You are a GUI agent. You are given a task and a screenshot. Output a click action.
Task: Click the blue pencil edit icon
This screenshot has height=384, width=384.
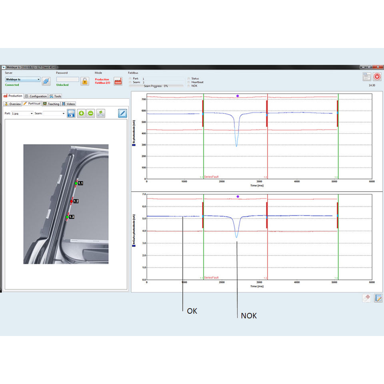122,113
